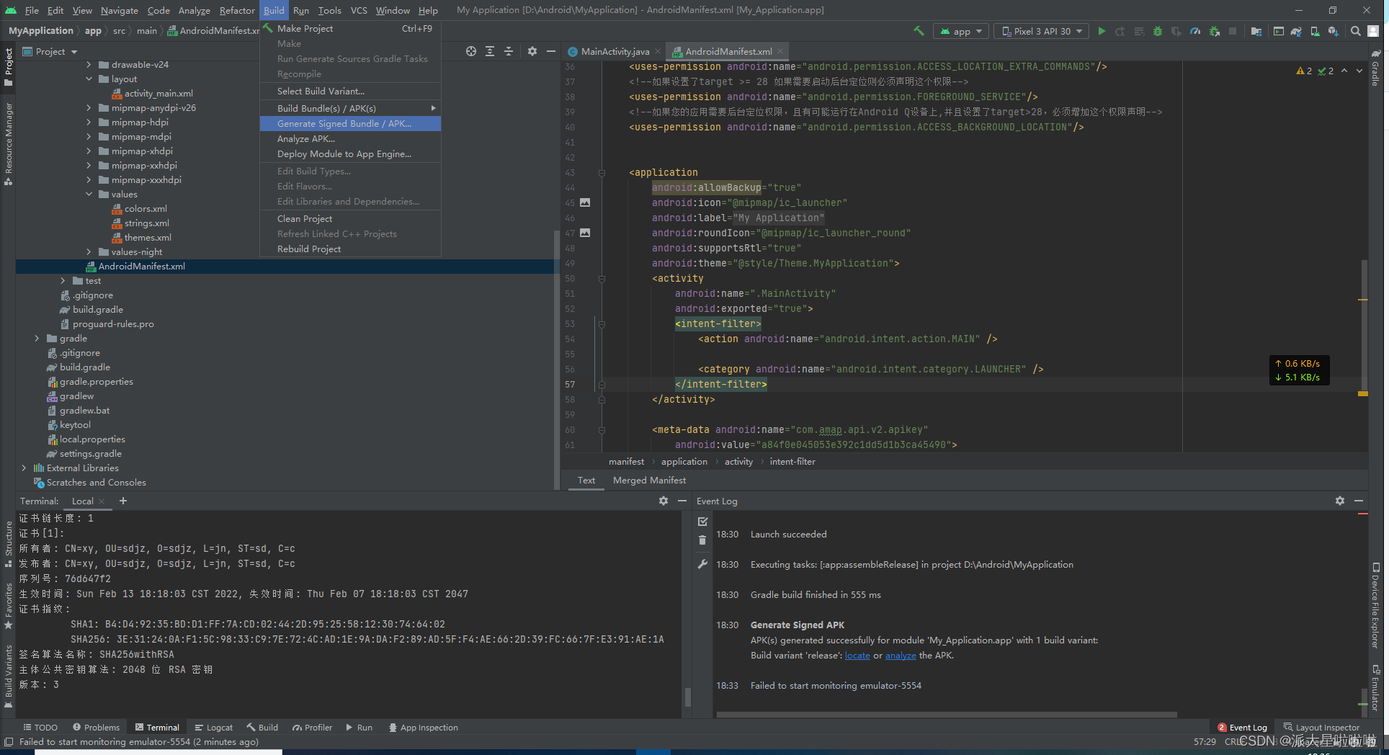The image size is (1389, 755).
Task: Select Generate Signed Bundle / APK menu item
Action: [350, 123]
